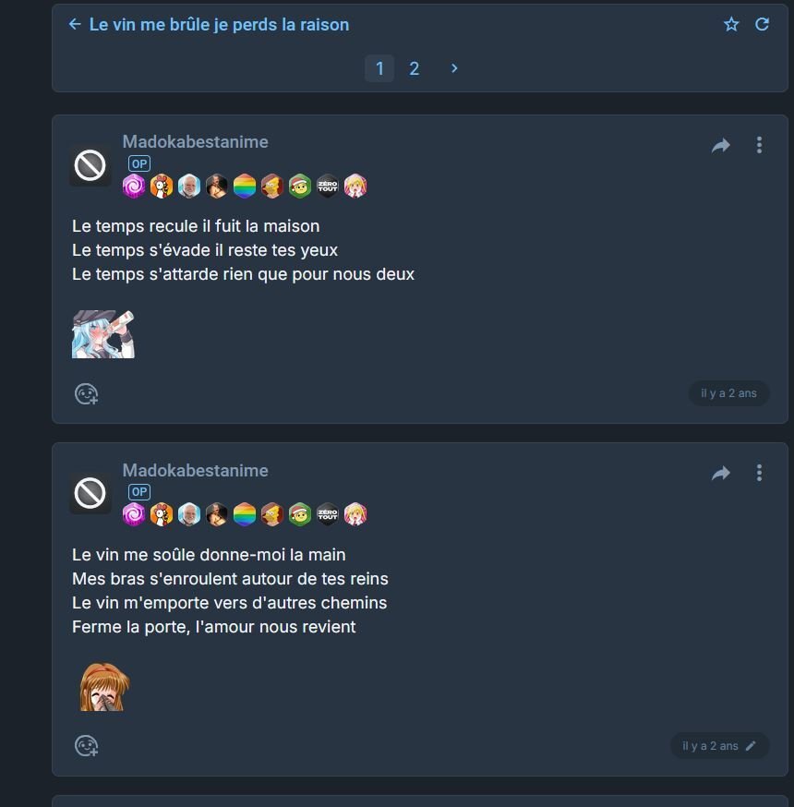Screen dimensions: 794x807
Task: Open the first post's three-dot menu
Action: 759,145
